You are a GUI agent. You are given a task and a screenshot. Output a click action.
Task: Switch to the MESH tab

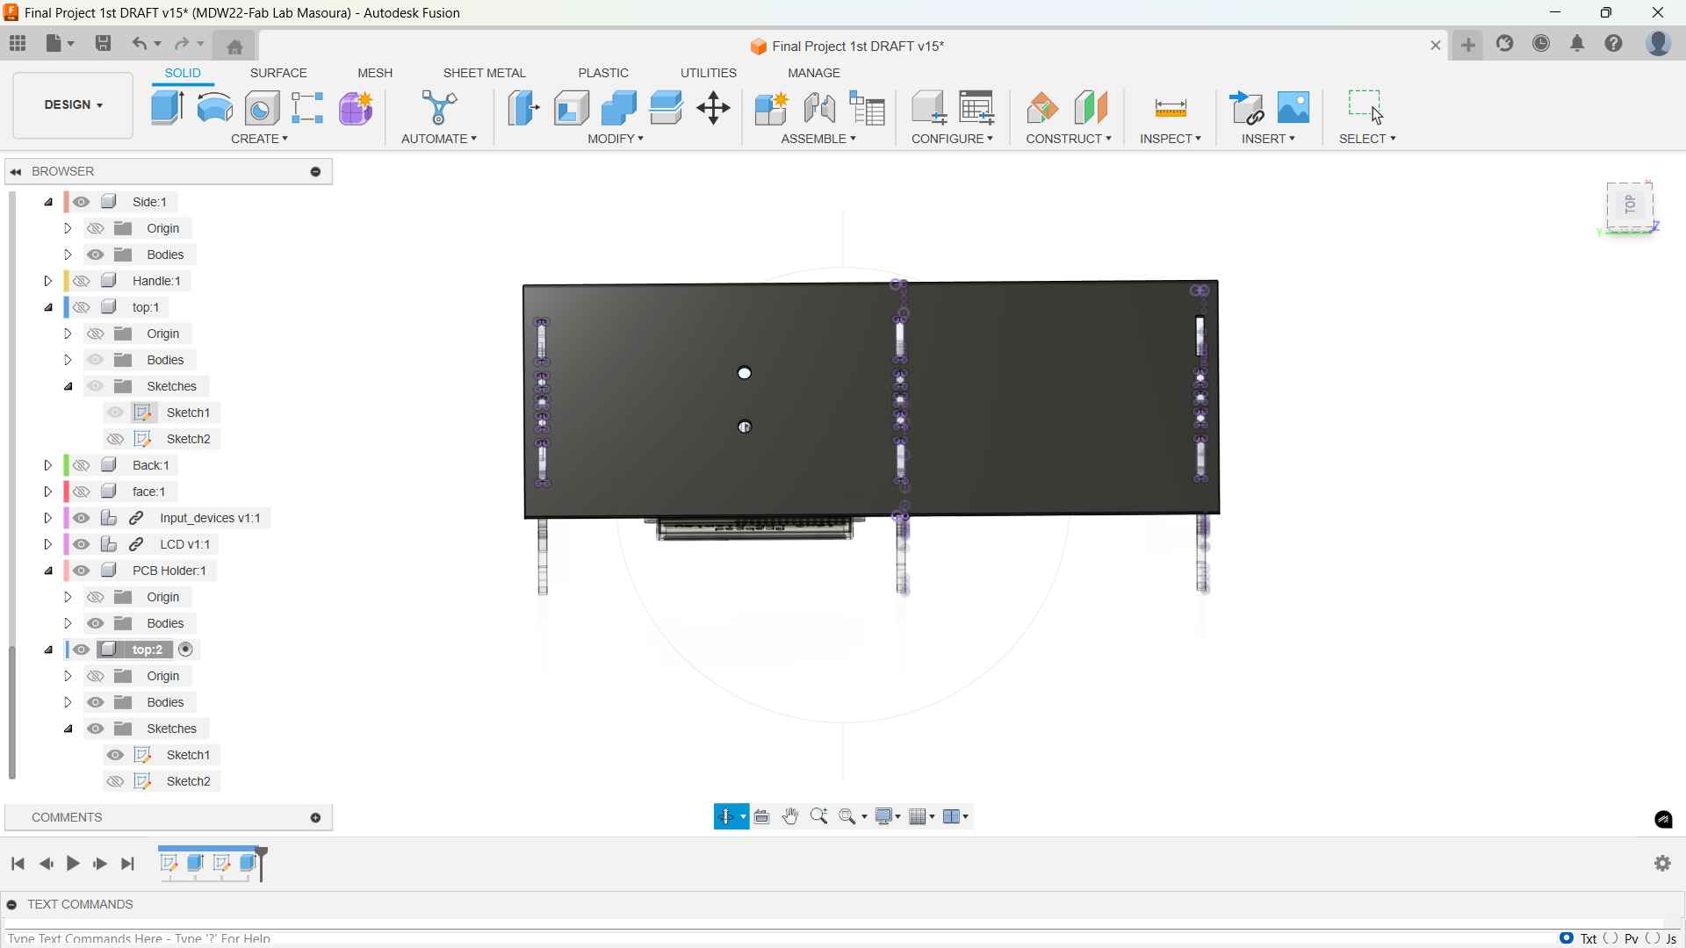click(375, 73)
